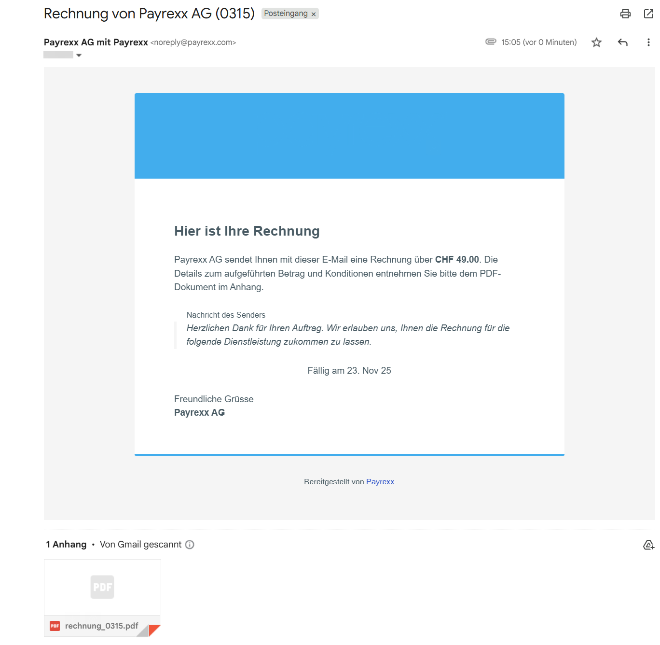Click the gray PDF placeholder icon

pyautogui.click(x=102, y=587)
